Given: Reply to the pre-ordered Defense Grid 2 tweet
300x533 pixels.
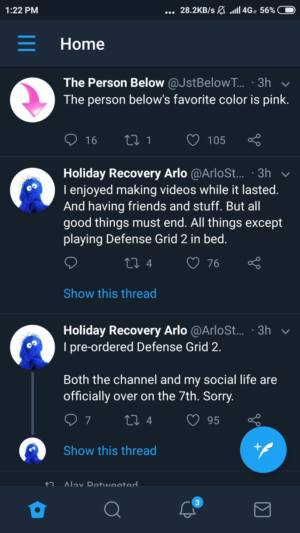Looking at the screenshot, I should [x=71, y=420].
